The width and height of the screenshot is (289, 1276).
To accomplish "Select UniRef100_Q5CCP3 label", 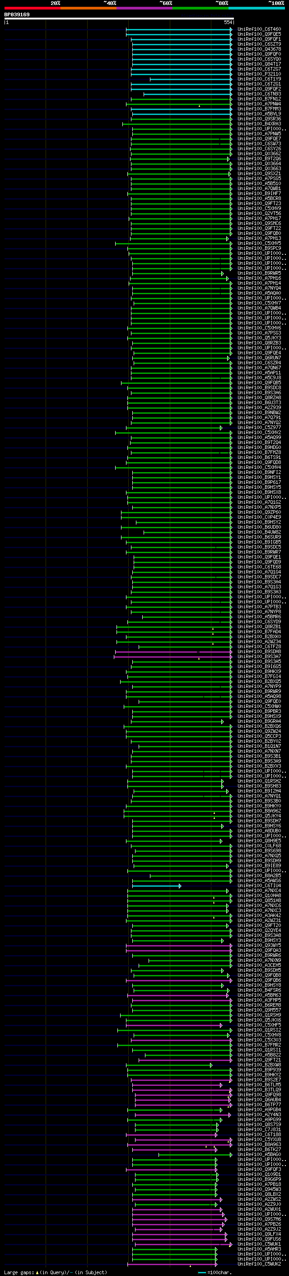I will pos(259,736).
